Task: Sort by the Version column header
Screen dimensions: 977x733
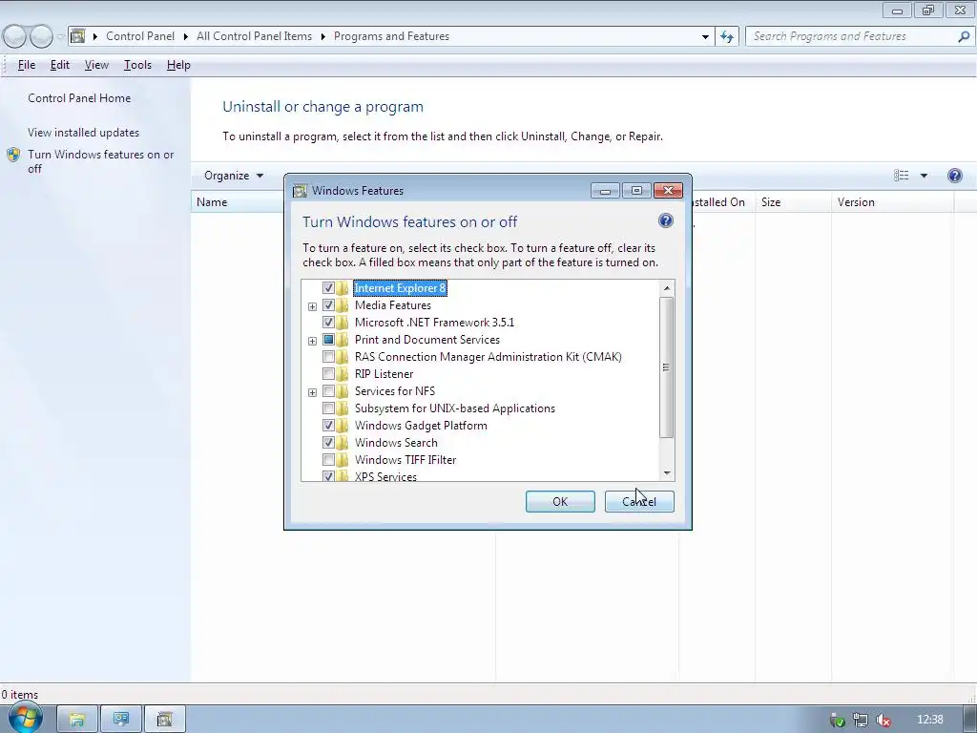Action: 892,202
